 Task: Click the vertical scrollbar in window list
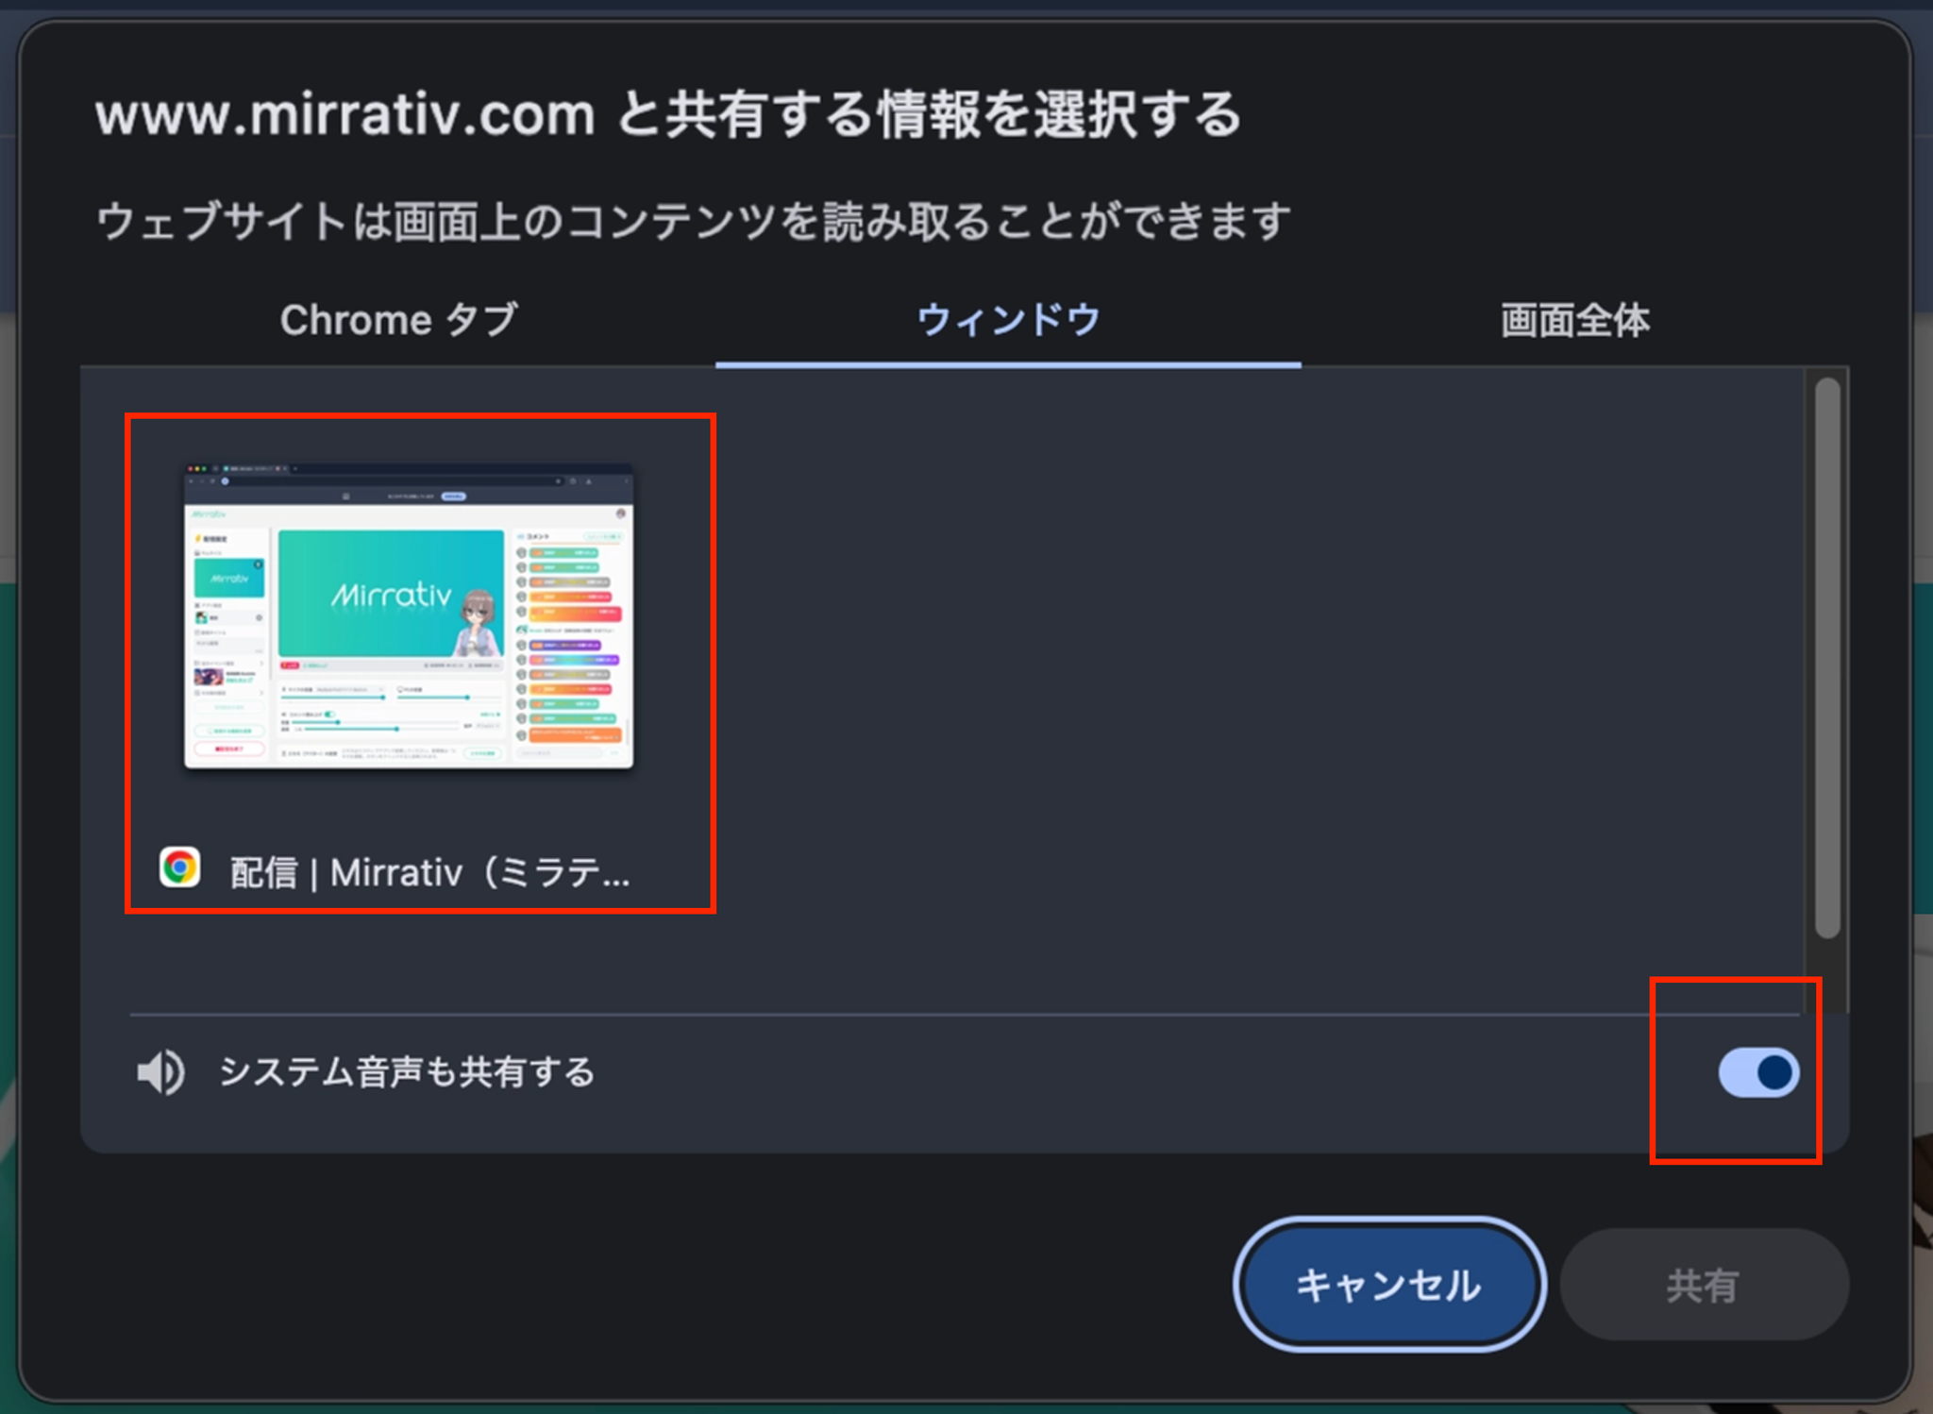coord(1827,658)
